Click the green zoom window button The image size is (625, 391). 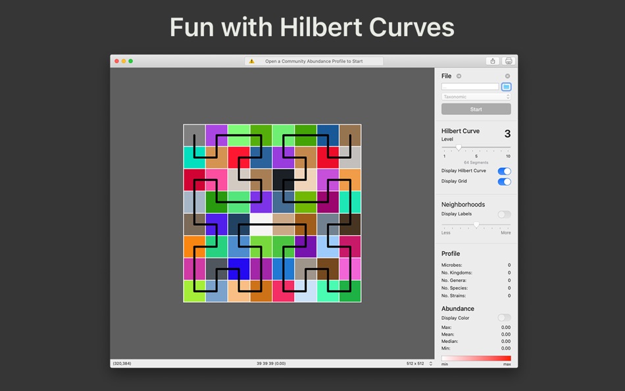pyautogui.click(x=131, y=61)
